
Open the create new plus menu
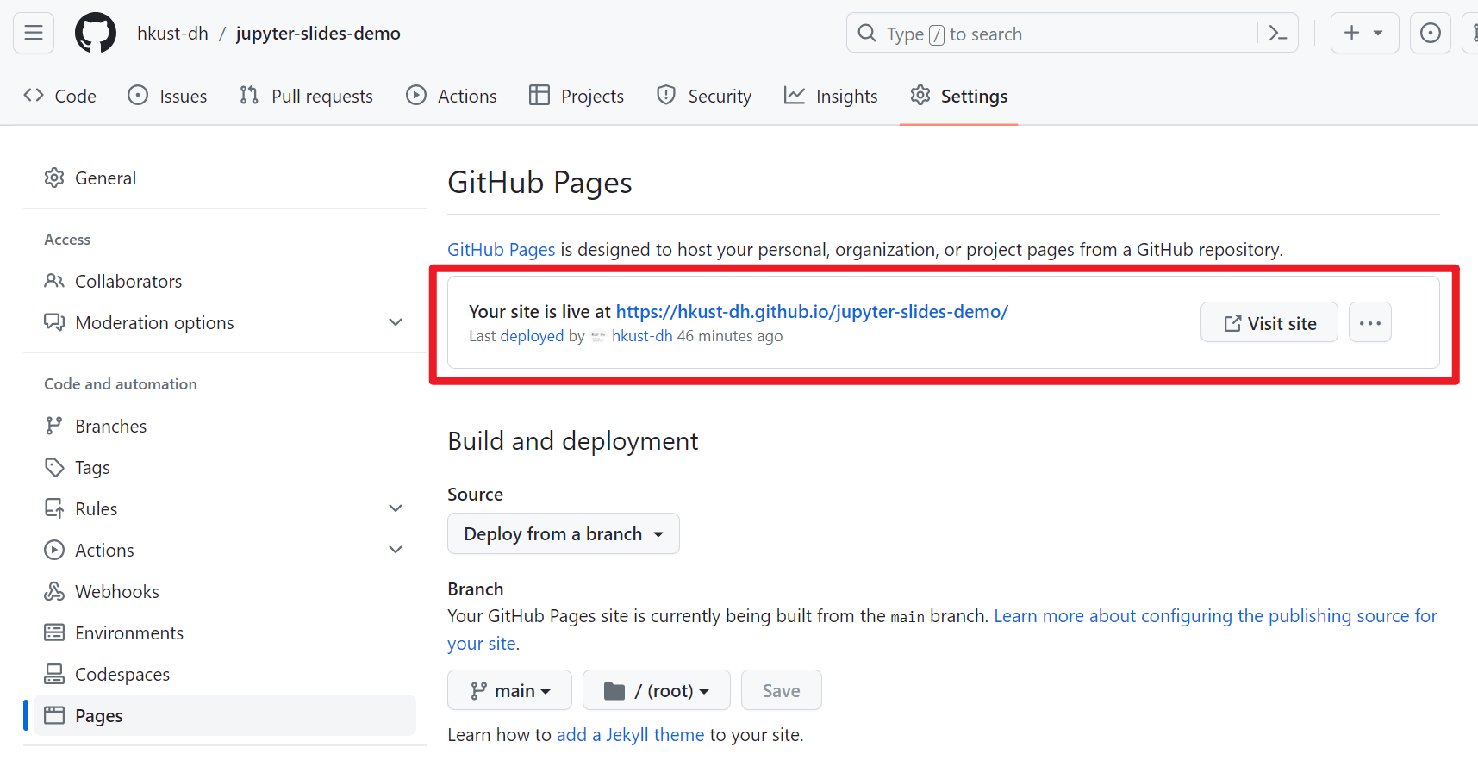[1365, 33]
